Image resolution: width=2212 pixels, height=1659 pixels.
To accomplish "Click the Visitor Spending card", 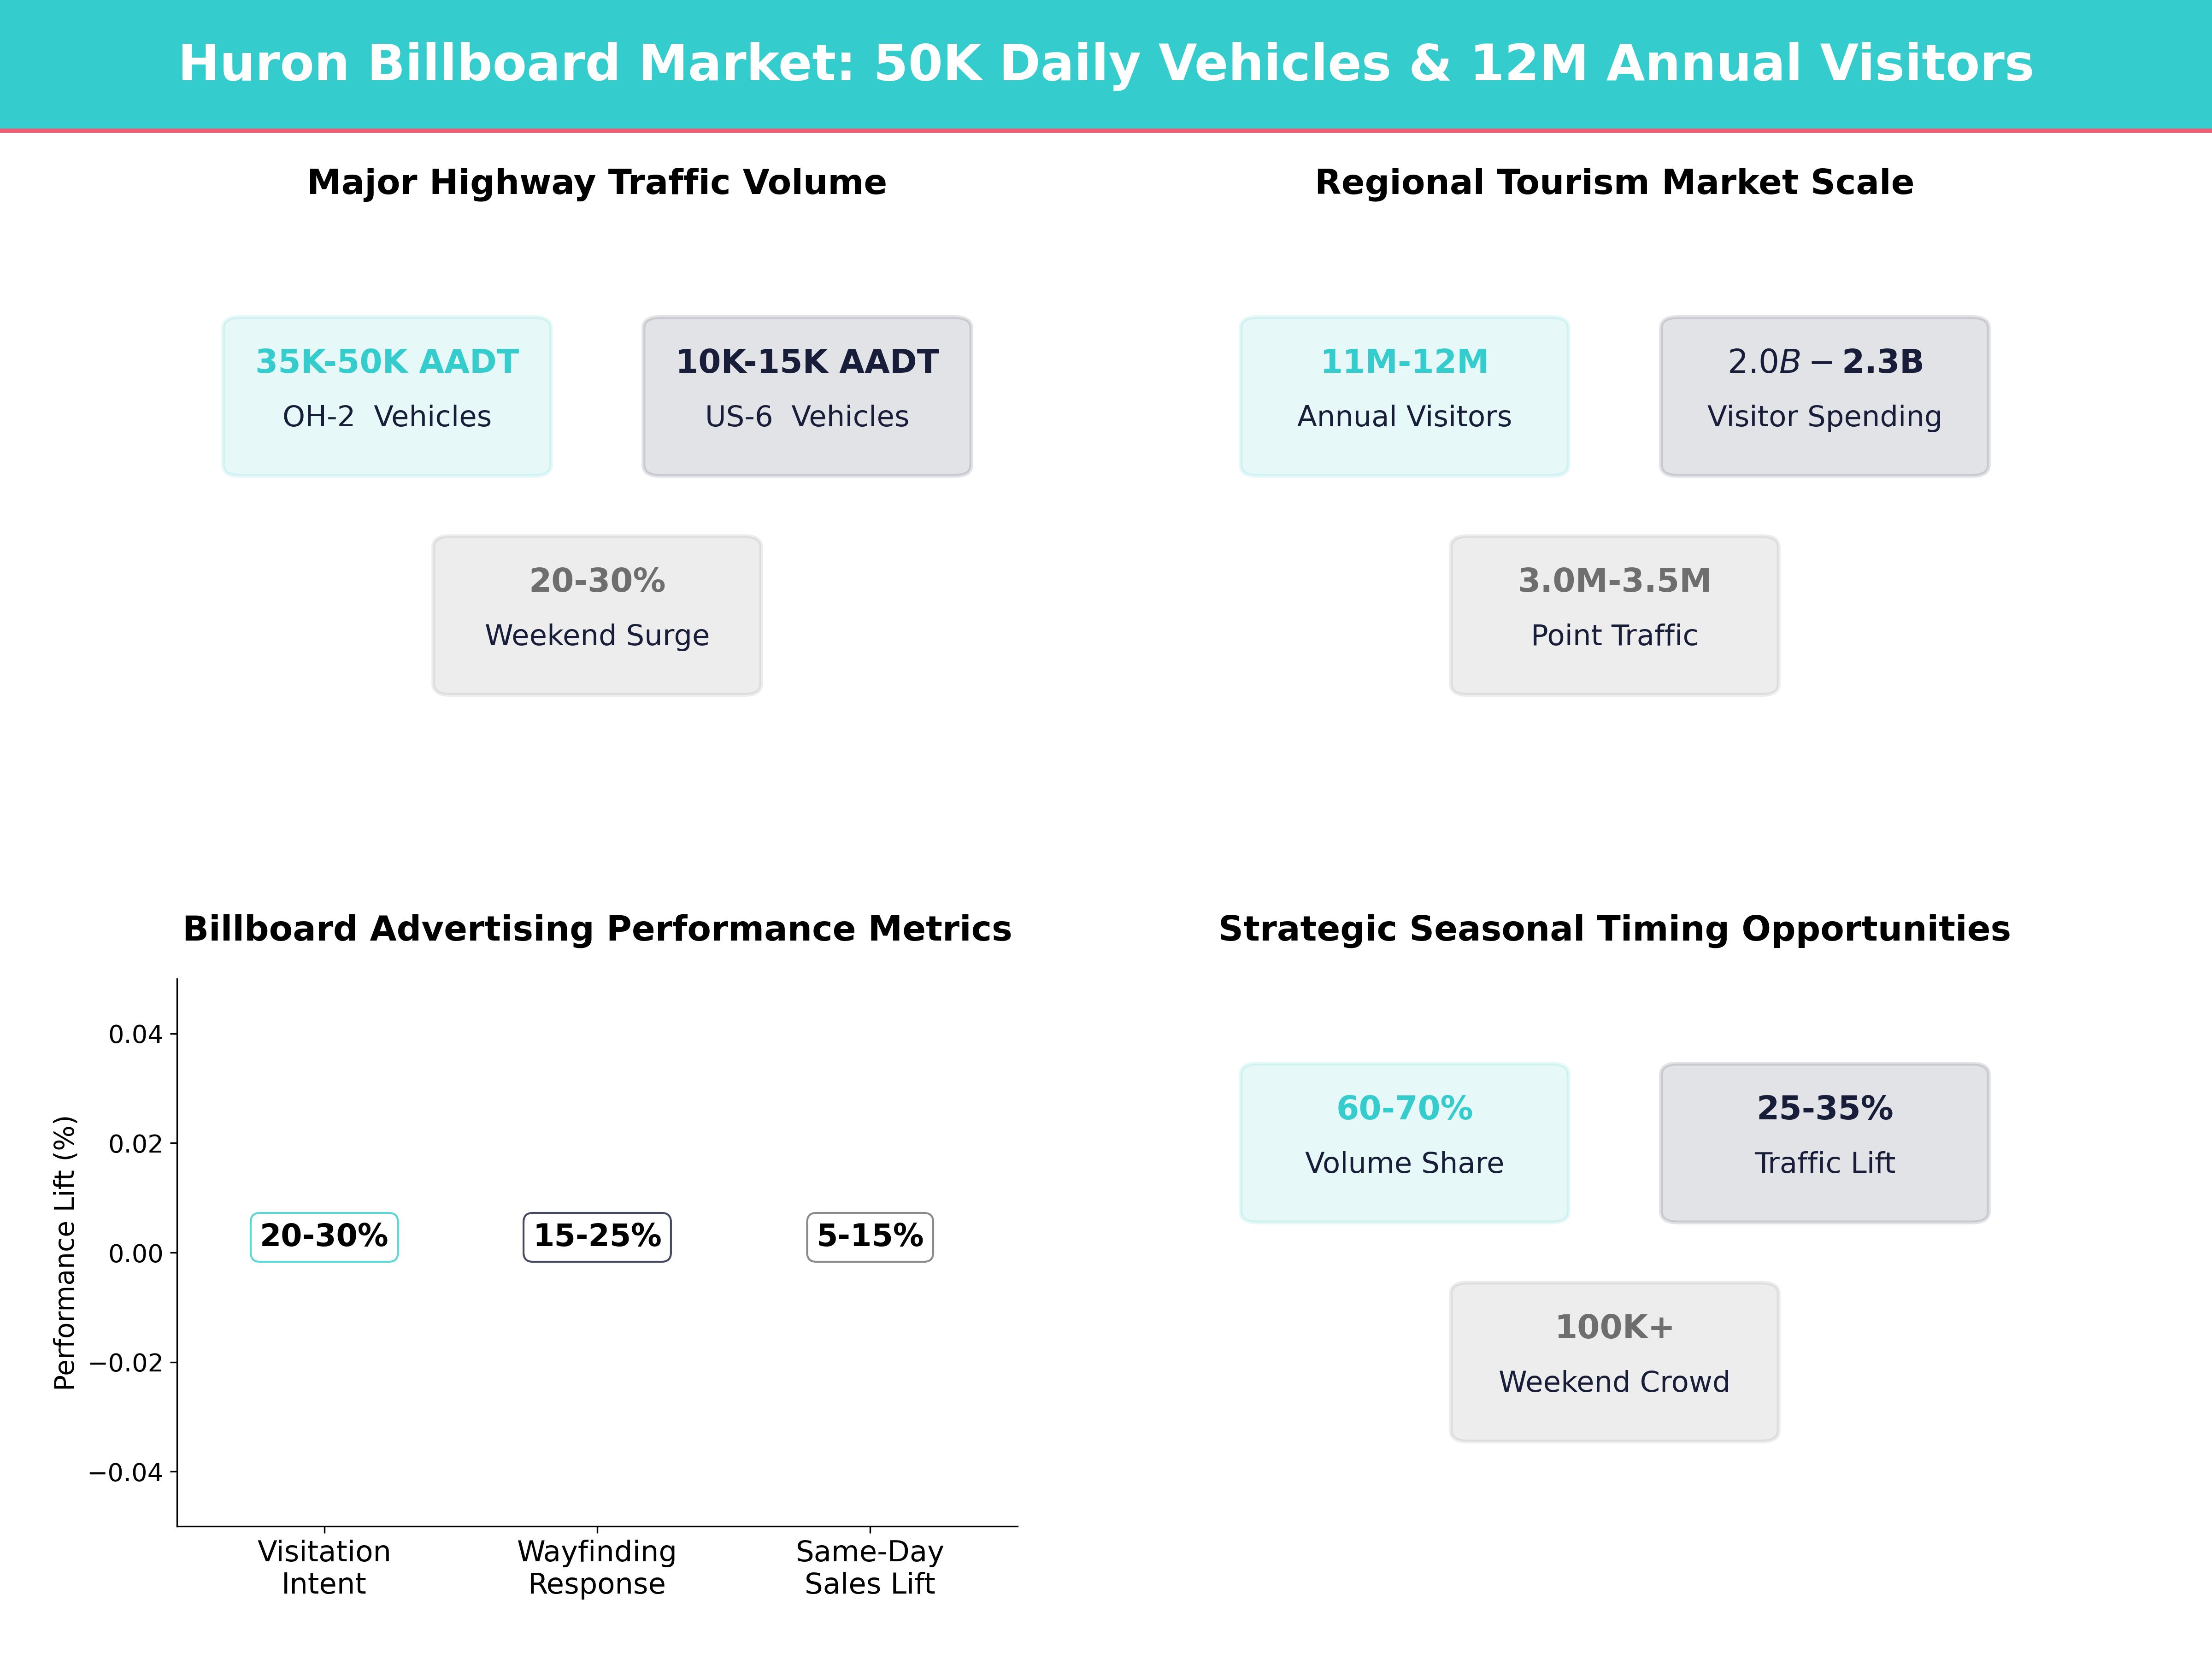I will 1824,396.
